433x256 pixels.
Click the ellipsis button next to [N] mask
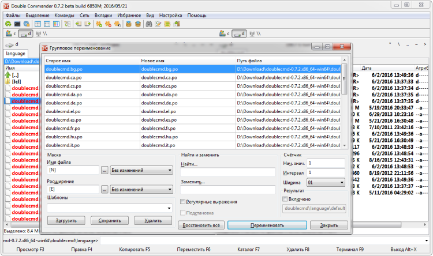[104, 170]
